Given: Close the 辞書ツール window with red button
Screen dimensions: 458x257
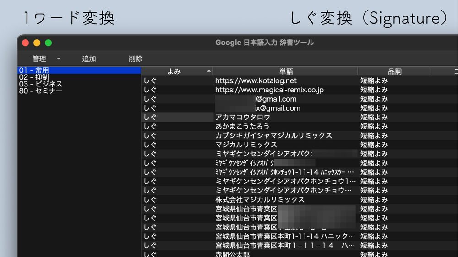Looking at the screenshot, I should click(x=25, y=43).
